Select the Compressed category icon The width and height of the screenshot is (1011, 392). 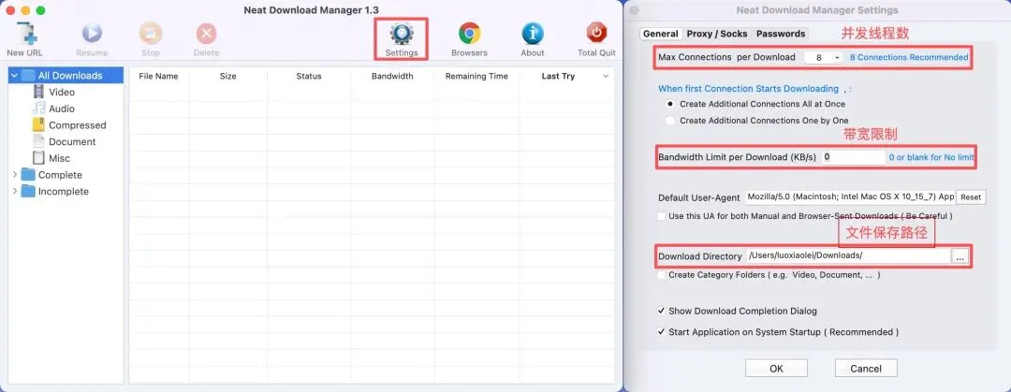(x=38, y=125)
